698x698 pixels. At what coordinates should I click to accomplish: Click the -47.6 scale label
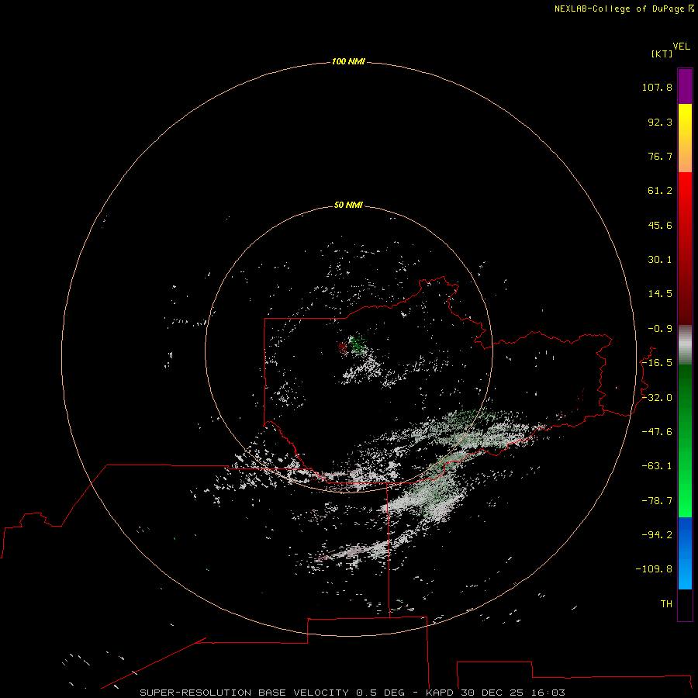pyautogui.click(x=657, y=432)
